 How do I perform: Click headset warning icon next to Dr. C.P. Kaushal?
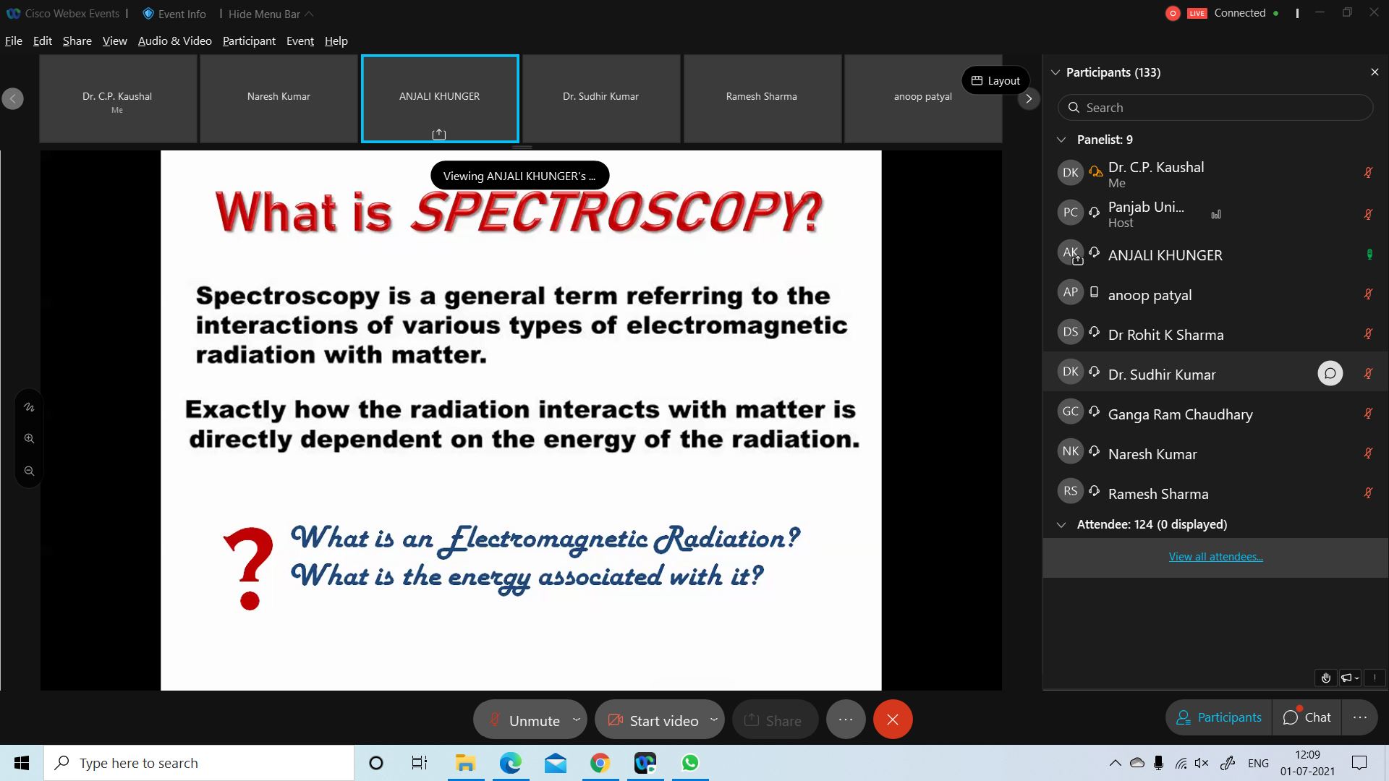point(1095,171)
